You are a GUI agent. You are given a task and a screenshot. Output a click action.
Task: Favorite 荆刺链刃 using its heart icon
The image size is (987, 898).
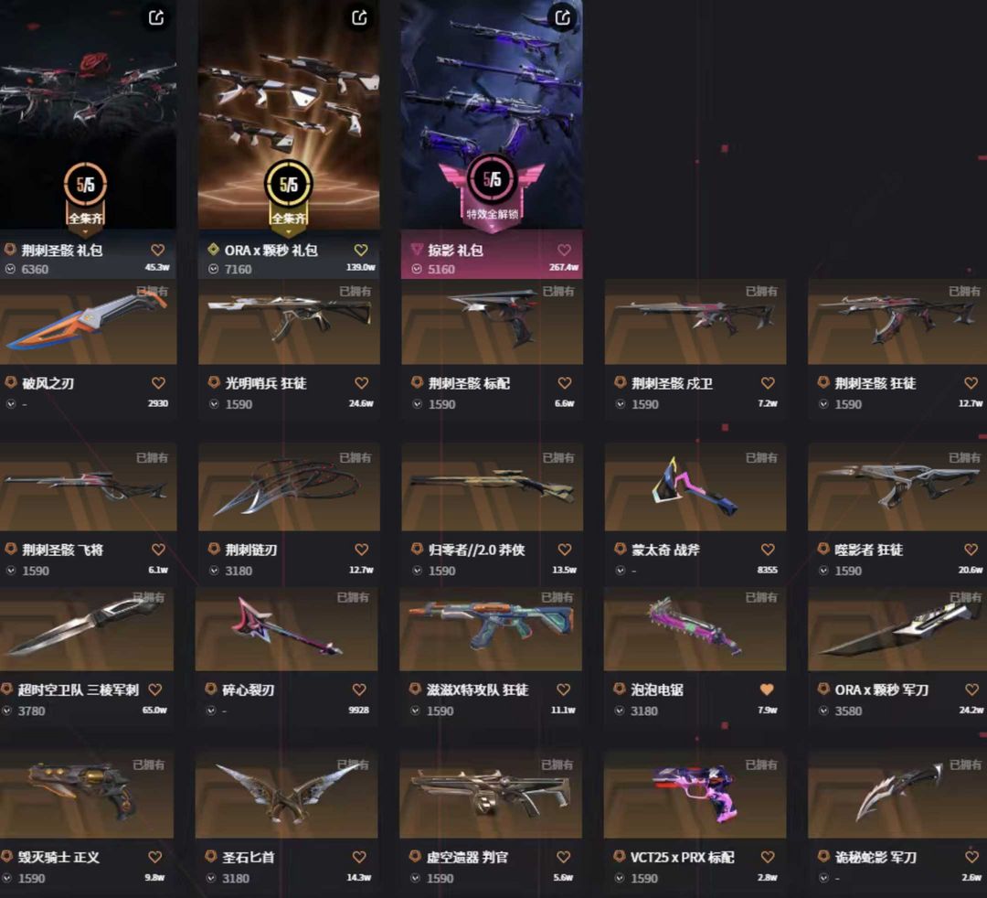[362, 549]
